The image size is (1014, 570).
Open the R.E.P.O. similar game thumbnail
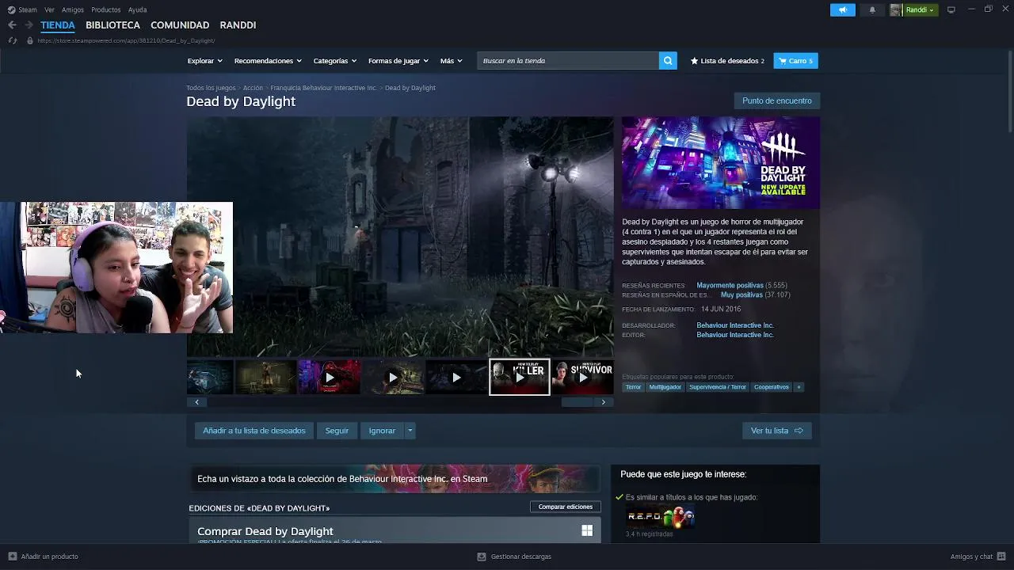click(660, 517)
